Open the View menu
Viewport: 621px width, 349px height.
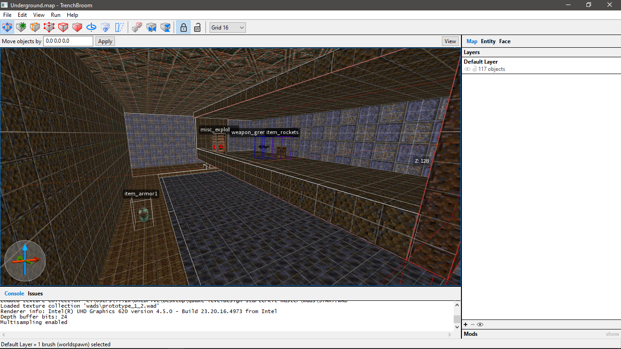[39, 15]
